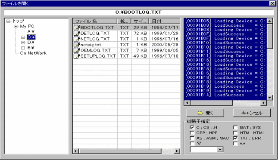Screen dimensions: 278x160
Task: Enable the HTM ; HTML extension checkbox
Action: point(235,133)
